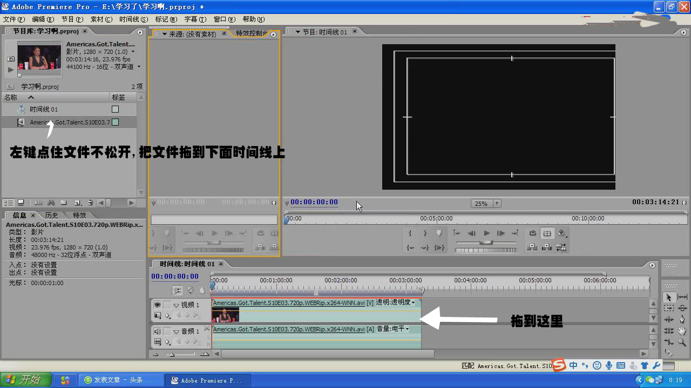Switch project panel to icon view

click(21, 203)
